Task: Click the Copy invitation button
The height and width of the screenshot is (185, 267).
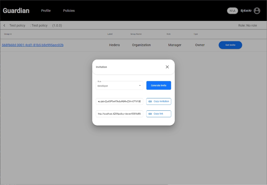Action: click(x=159, y=101)
